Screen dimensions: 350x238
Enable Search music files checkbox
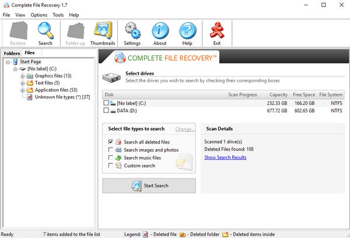coord(110,157)
